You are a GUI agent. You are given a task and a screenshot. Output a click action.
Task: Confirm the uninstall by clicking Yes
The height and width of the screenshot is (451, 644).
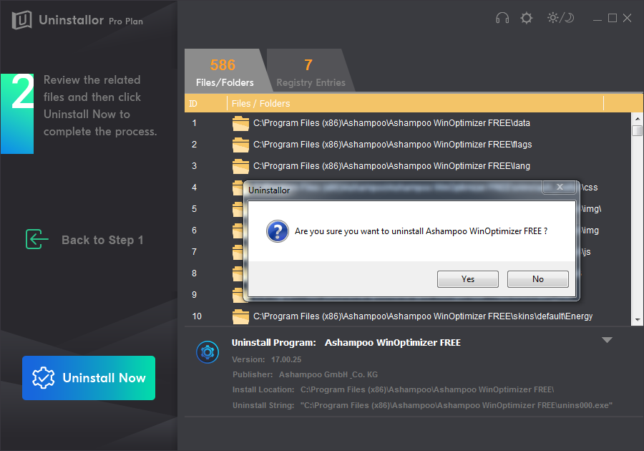(468, 279)
